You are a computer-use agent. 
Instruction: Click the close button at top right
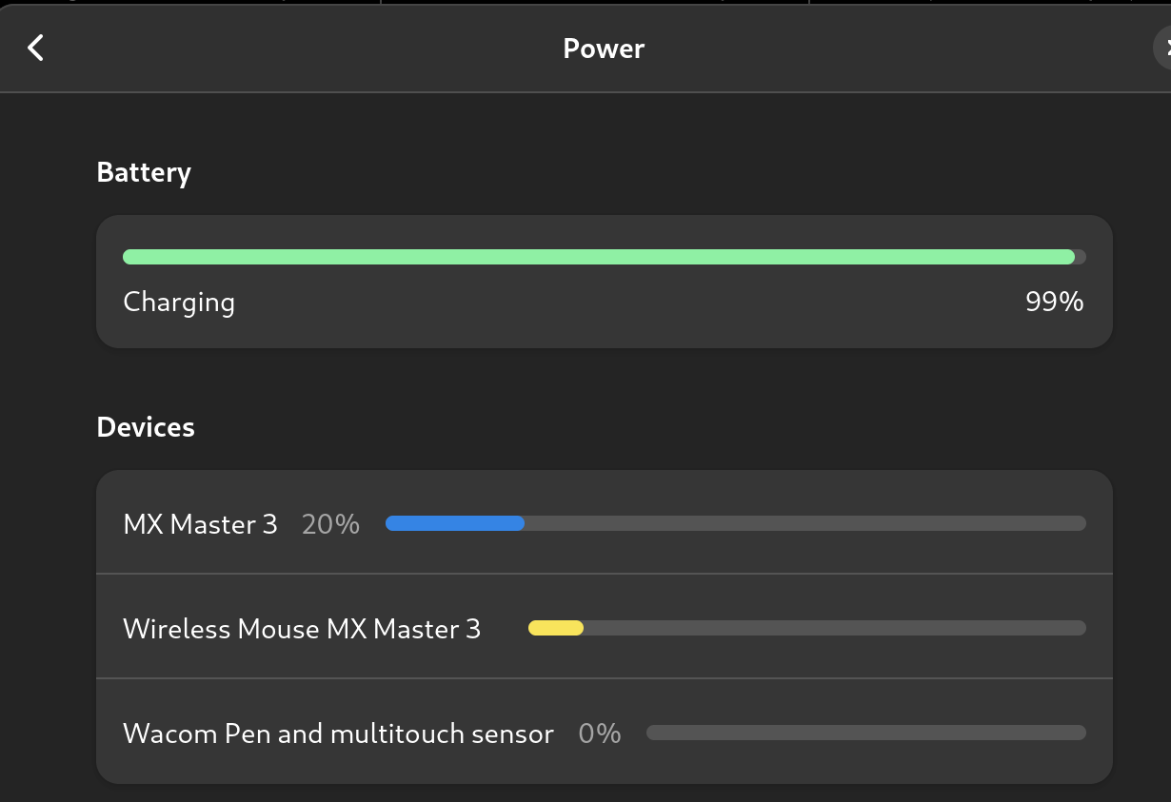click(1165, 48)
